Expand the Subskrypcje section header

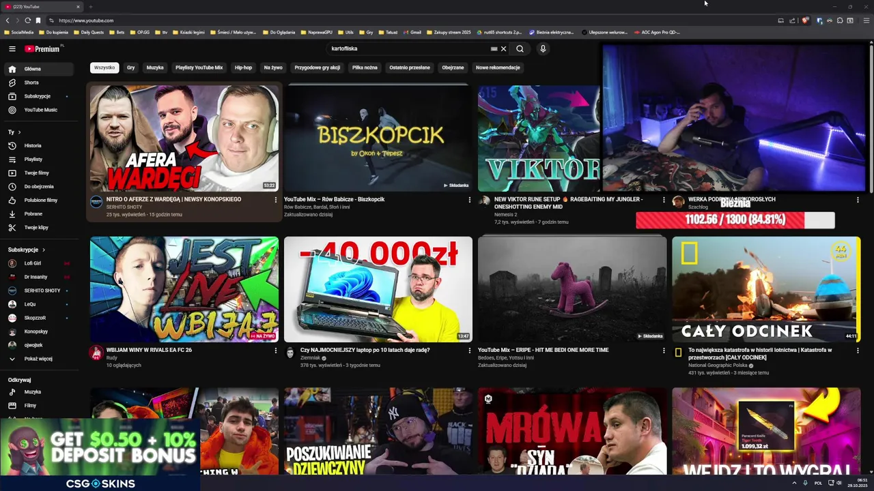pyautogui.click(x=27, y=250)
